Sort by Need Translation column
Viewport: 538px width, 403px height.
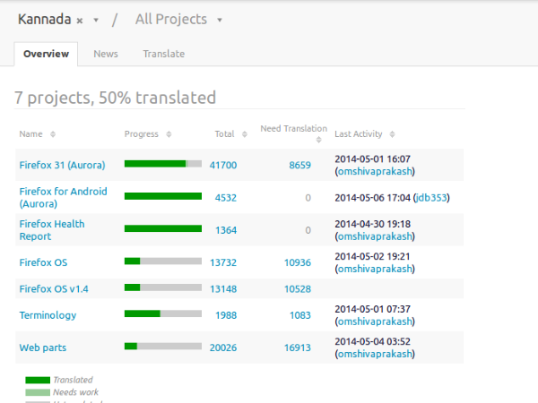[x=322, y=139]
